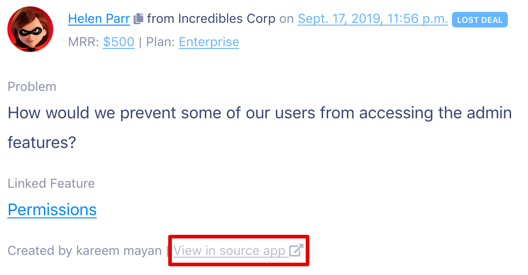528x275 pixels.
Task: Open the Sept. 17, 2019 date link
Action: pyautogui.click(x=373, y=19)
